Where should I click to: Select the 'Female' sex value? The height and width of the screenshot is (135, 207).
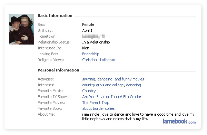(88, 25)
